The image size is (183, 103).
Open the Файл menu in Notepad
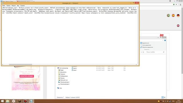4,5
